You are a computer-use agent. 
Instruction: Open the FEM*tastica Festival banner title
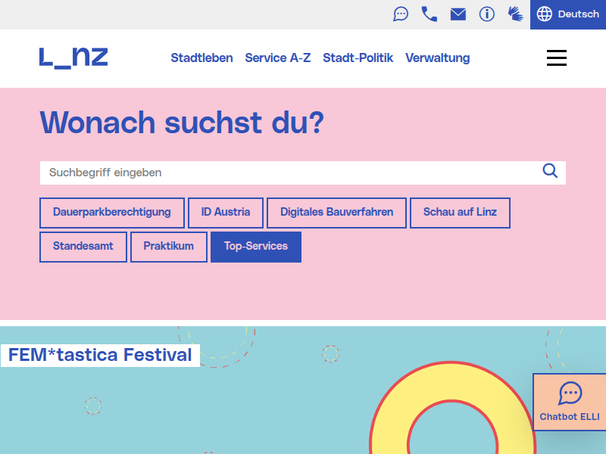click(100, 355)
